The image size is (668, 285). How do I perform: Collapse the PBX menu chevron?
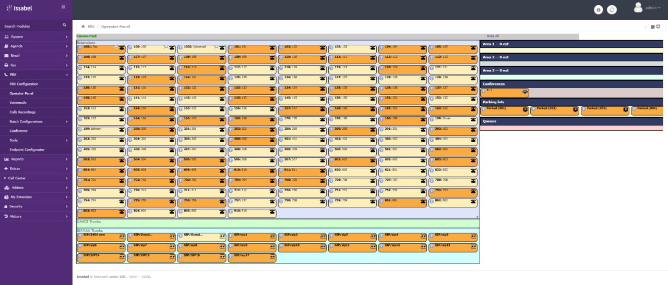click(x=67, y=75)
